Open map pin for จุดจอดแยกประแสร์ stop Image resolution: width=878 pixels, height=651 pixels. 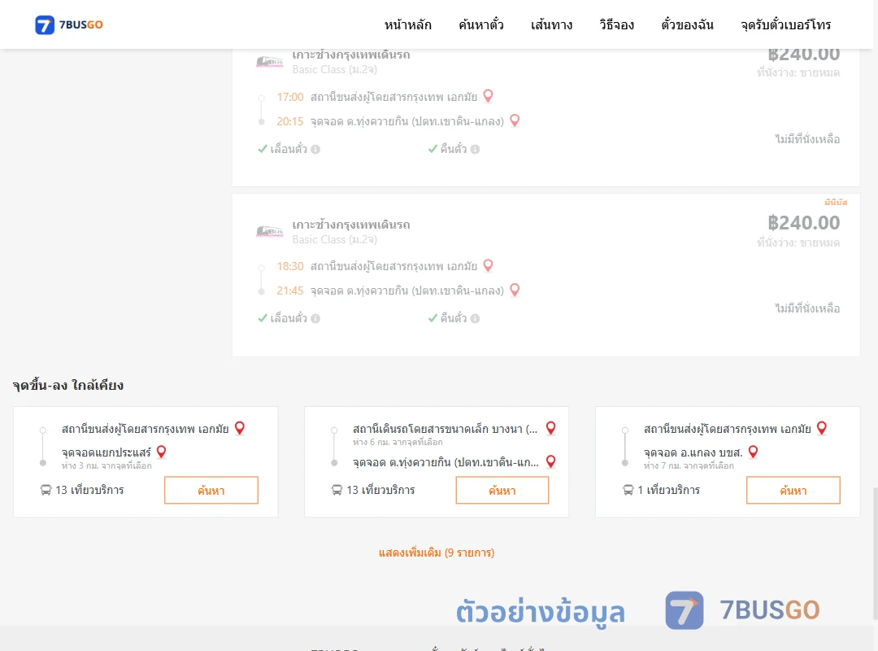(x=161, y=452)
